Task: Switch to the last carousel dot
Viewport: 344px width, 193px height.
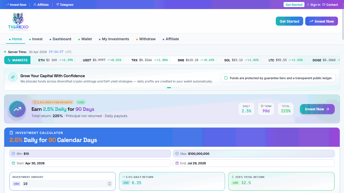Action: coord(179,88)
